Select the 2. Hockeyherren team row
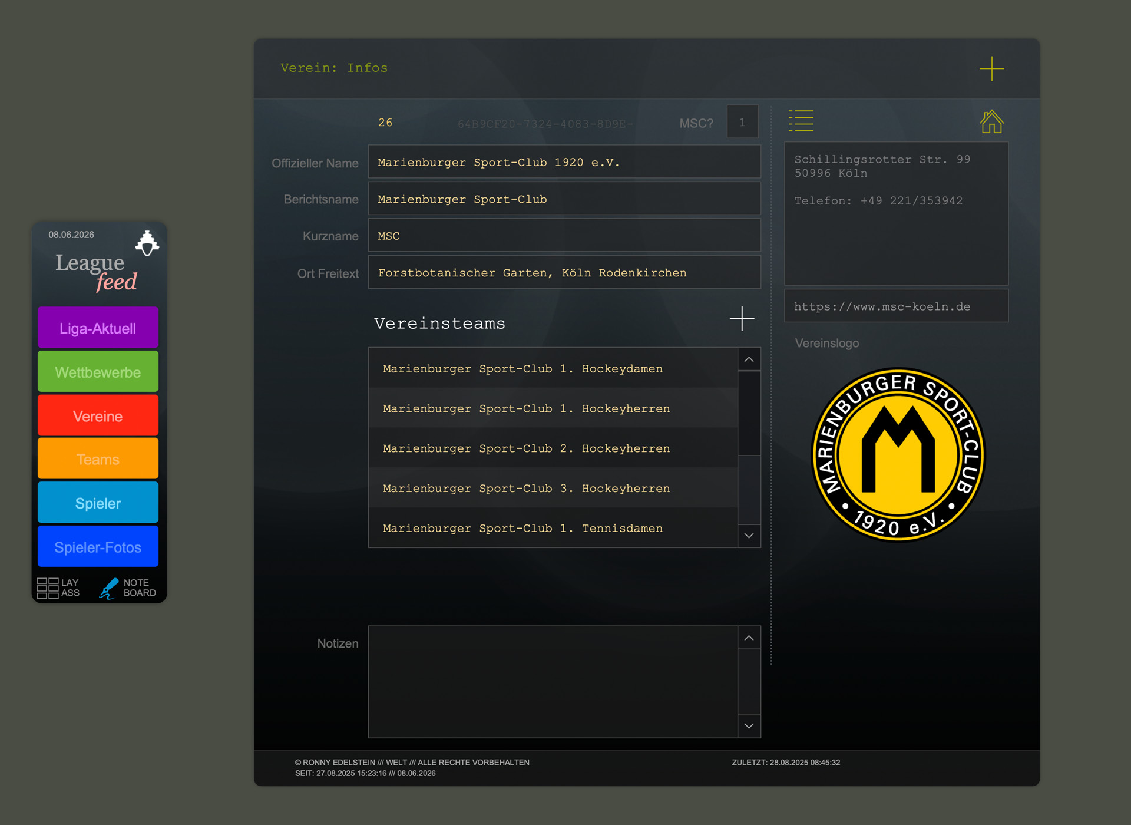1131x825 pixels. tap(553, 448)
